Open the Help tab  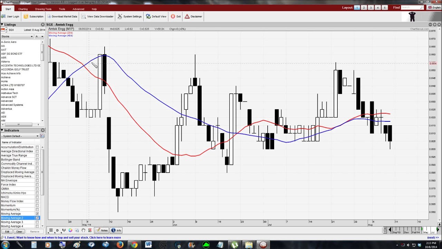pyautogui.click(x=94, y=9)
